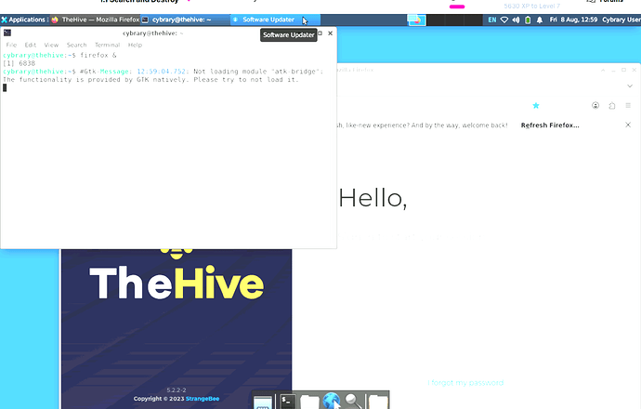Click the Refresh Firefox… button

tap(550, 125)
